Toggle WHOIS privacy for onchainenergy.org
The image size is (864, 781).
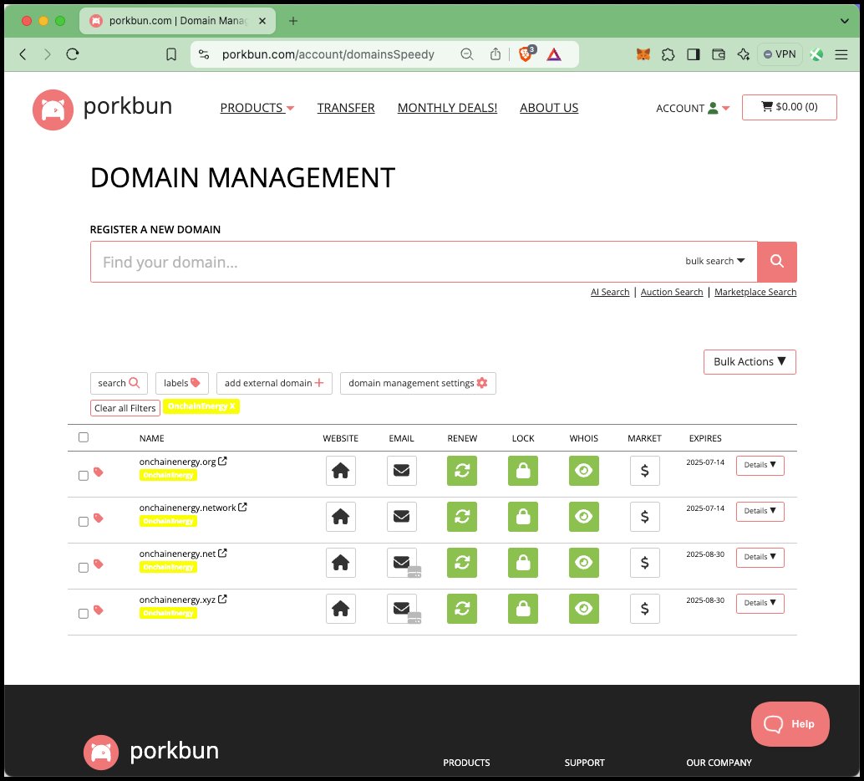583,471
